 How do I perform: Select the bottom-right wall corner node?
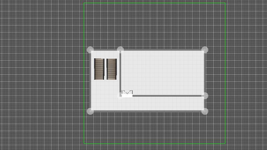[205, 111]
